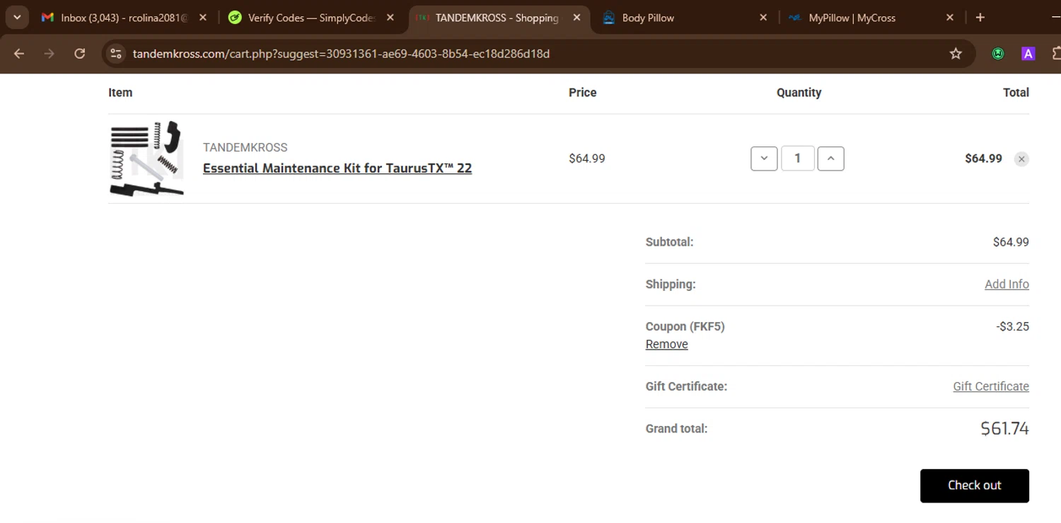
Task: Remove the item from the cart
Action: pos(1021,159)
